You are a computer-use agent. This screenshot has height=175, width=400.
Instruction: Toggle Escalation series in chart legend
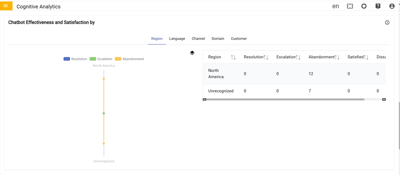pyautogui.click(x=101, y=59)
